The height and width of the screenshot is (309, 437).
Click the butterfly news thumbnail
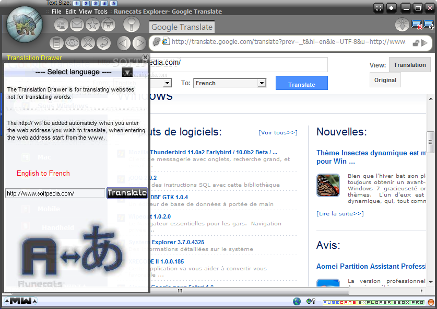tap(328, 185)
